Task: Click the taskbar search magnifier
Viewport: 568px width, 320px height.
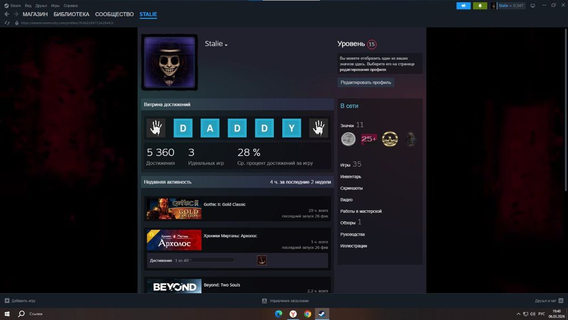Action: click(22, 314)
